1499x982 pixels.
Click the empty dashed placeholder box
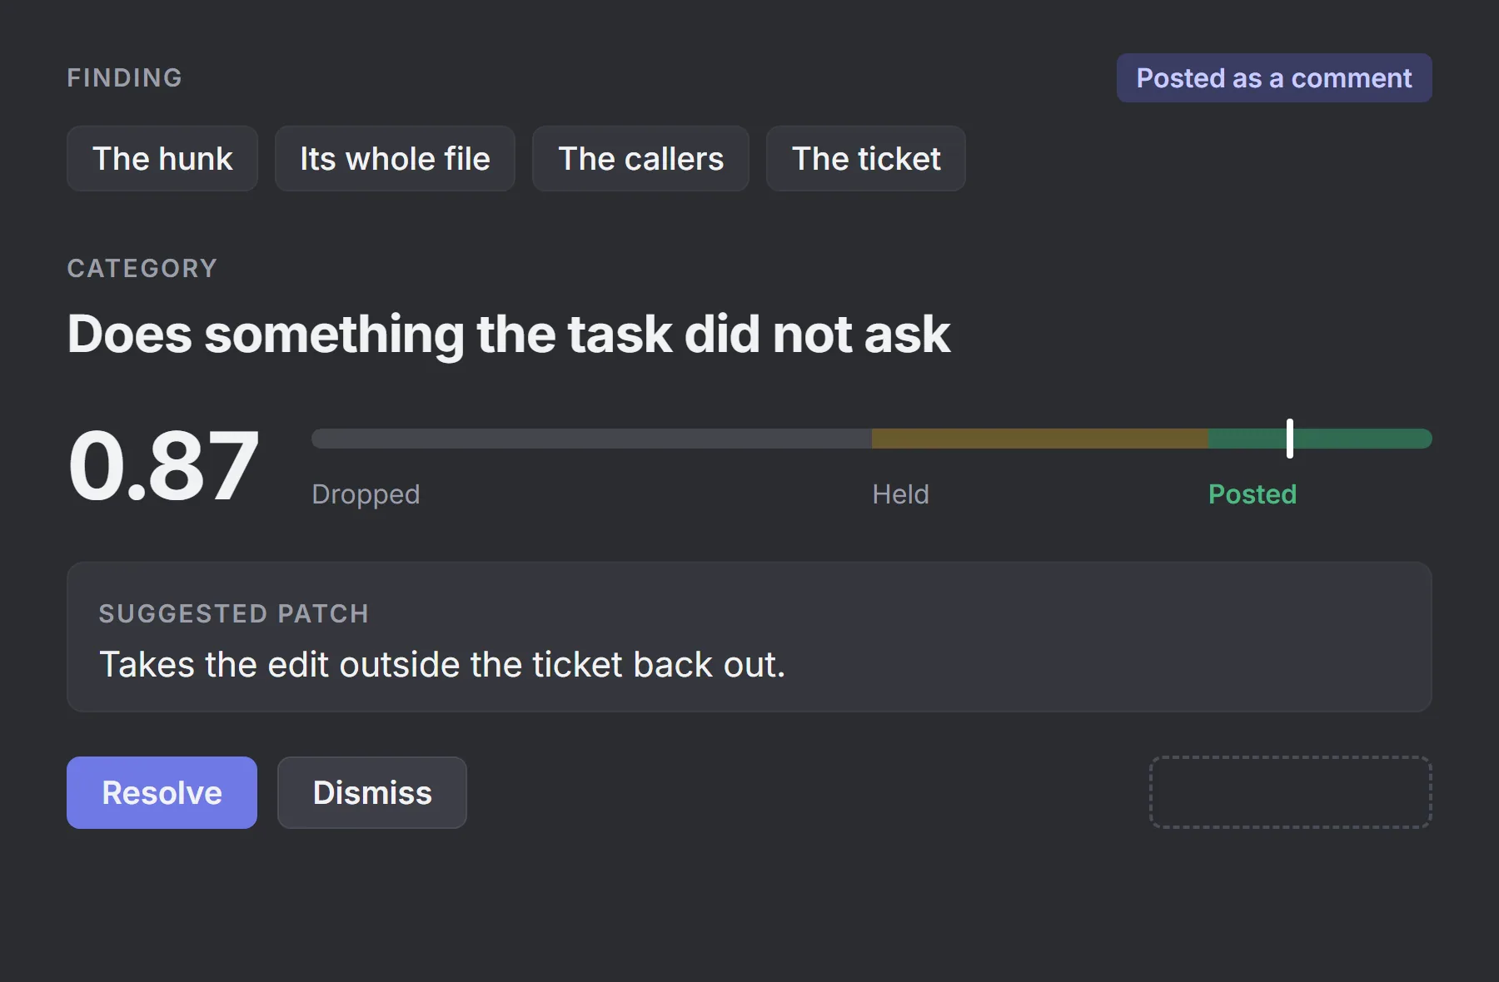1291,792
